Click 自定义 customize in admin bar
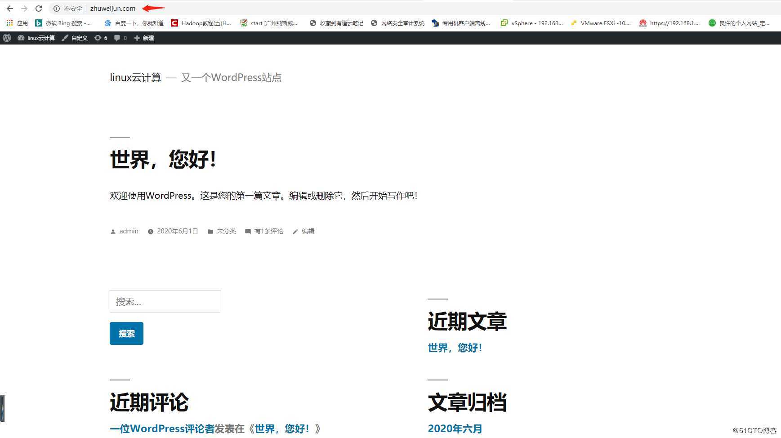Viewport: 781px width, 438px height. 75,38
